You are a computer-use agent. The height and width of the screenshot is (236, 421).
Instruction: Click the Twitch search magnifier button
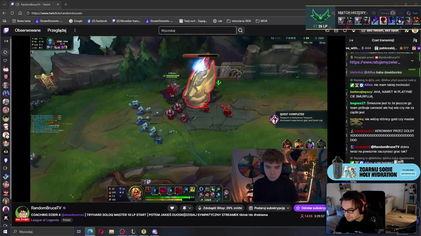(240, 30)
